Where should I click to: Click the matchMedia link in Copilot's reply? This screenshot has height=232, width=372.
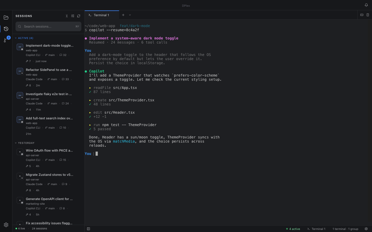click(x=124, y=141)
